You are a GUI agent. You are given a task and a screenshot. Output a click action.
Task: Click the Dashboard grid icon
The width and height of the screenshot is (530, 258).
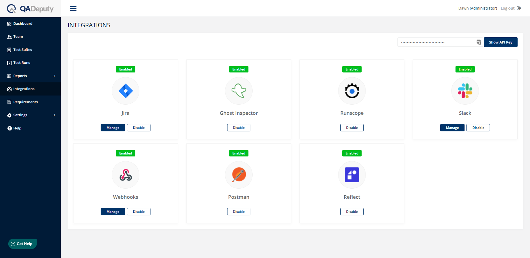click(x=9, y=24)
